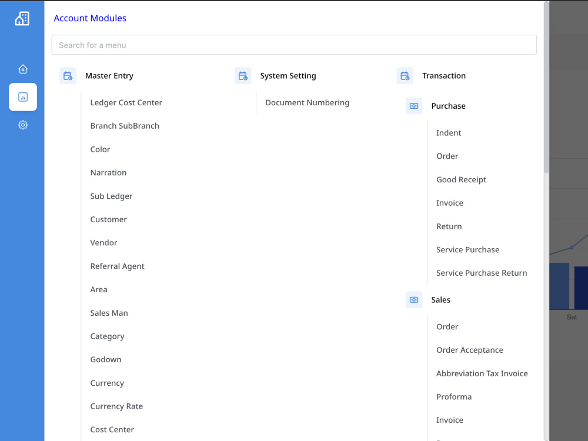Image resolution: width=588 pixels, height=441 pixels.
Task: Click the building logo icon in sidebar
Action: (x=22, y=18)
